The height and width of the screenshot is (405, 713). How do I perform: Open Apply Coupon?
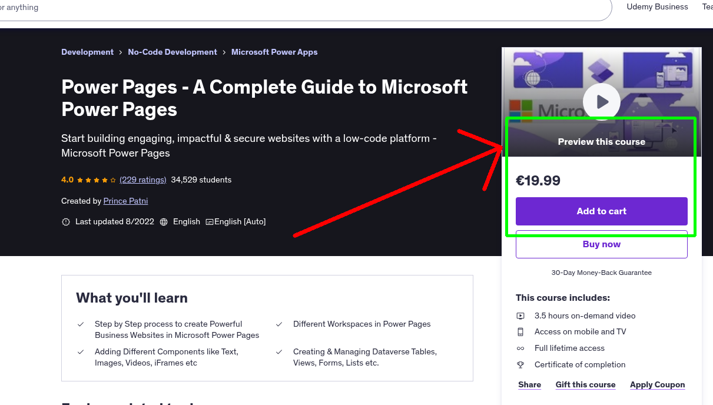(x=657, y=384)
